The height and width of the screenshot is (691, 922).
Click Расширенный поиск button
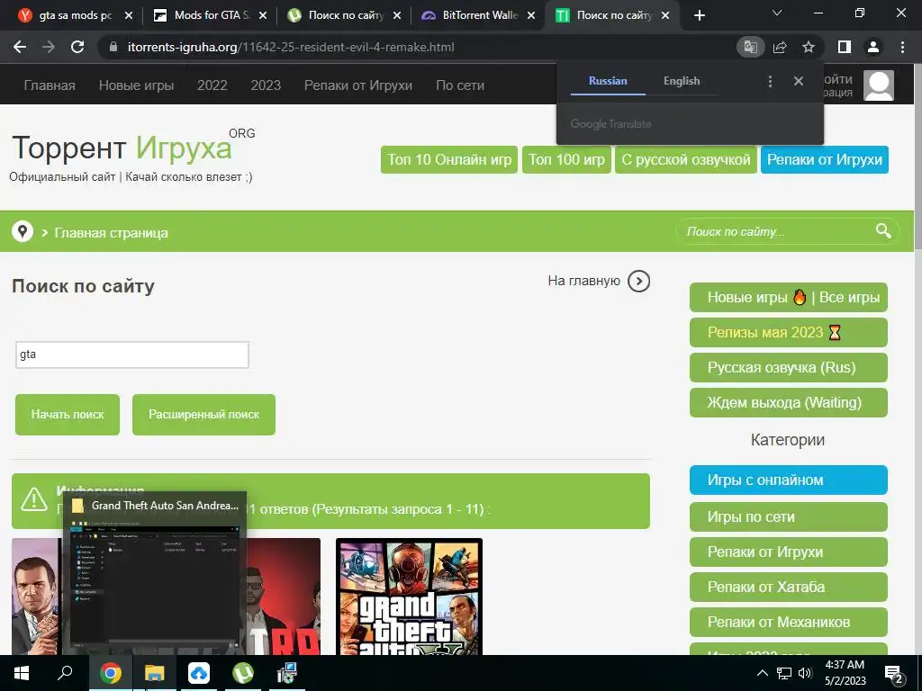tap(203, 414)
